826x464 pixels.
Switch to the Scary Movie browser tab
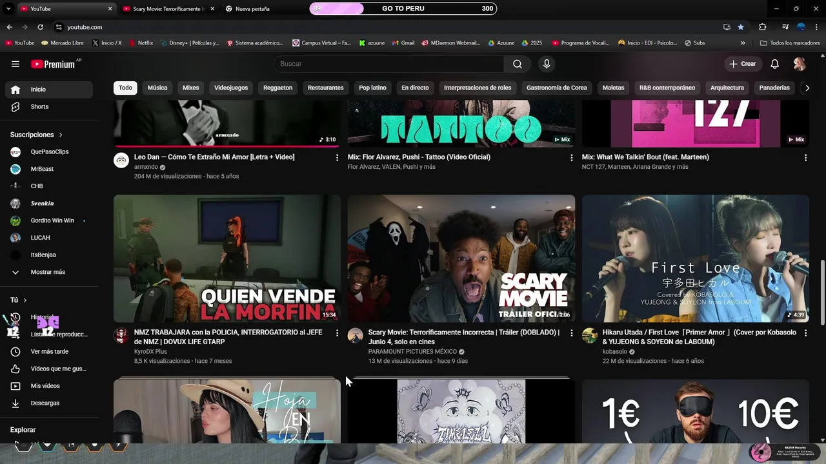tap(168, 9)
